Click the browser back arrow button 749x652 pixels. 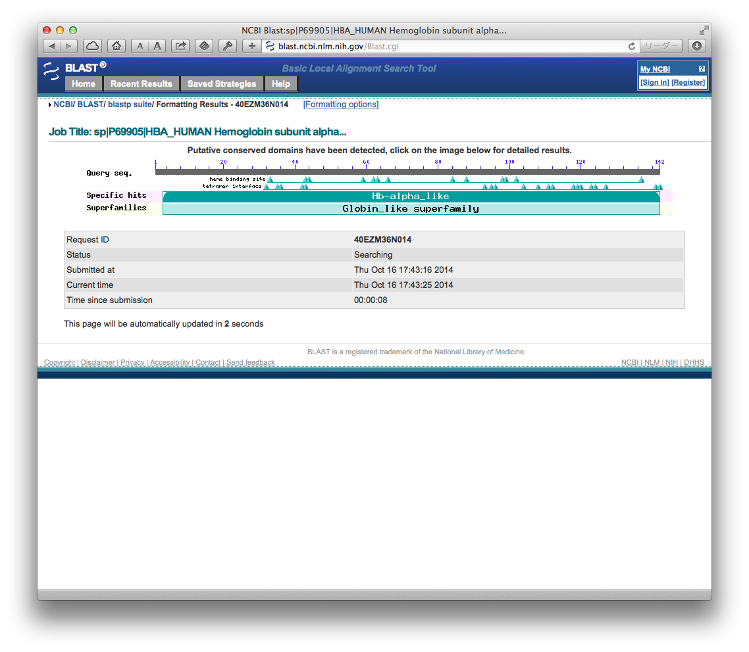pyautogui.click(x=52, y=46)
